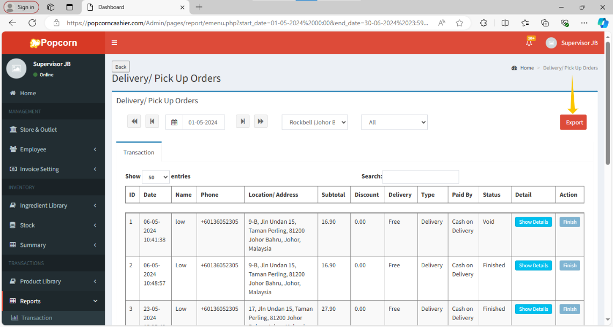
Task: Show Details for order ID 3
Action: pyautogui.click(x=533, y=309)
